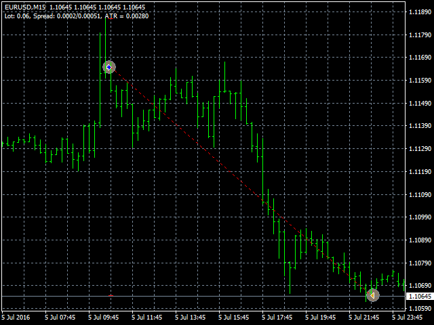Image resolution: width=434 pixels, height=325 pixels.
Task: Click the 5 Jul 09:45 time label
Action: (103, 317)
